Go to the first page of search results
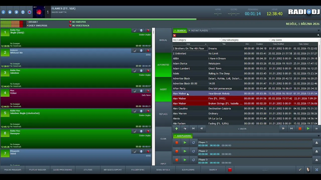The width and height of the screenshot is (321, 180). point(193,129)
